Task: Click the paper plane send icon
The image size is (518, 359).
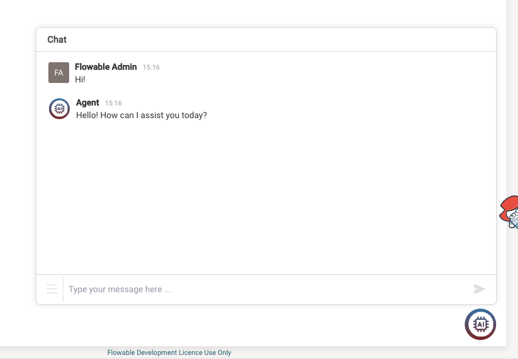Action: coord(479,289)
